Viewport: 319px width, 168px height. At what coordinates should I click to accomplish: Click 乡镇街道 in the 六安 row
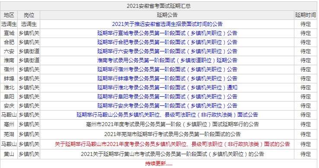[29, 51]
